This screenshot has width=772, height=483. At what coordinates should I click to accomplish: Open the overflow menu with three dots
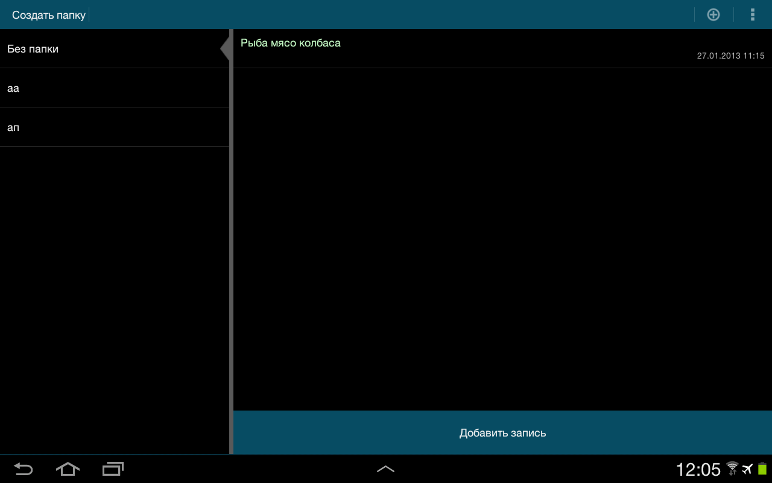click(x=753, y=14)
